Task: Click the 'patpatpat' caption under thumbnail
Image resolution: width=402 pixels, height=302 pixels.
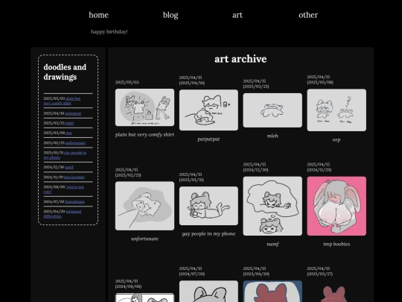Action: pos(208,139)
